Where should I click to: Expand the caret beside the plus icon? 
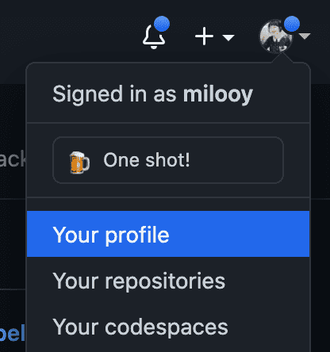[228, 37]
